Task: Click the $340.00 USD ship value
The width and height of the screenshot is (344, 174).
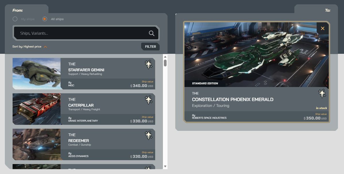Action: point(142,86)
